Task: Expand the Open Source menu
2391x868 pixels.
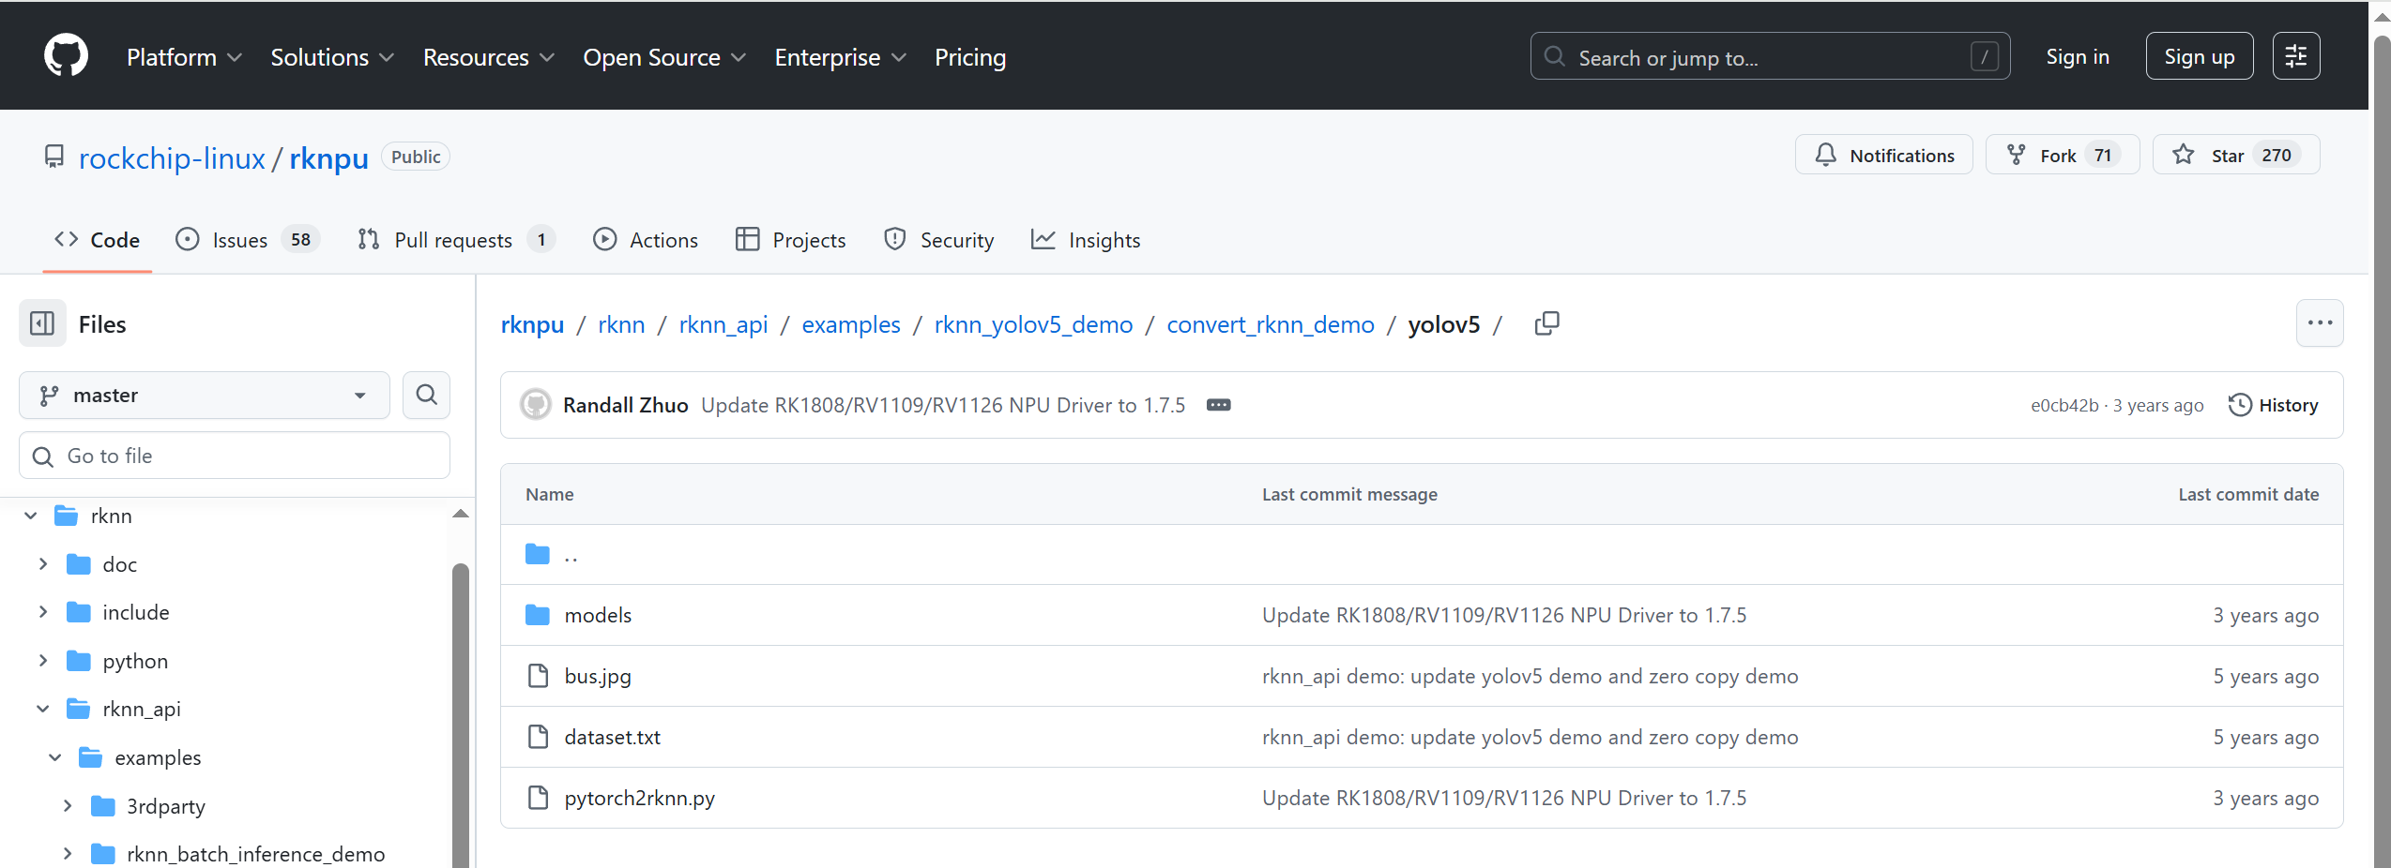Action: [x=664, y=57]
